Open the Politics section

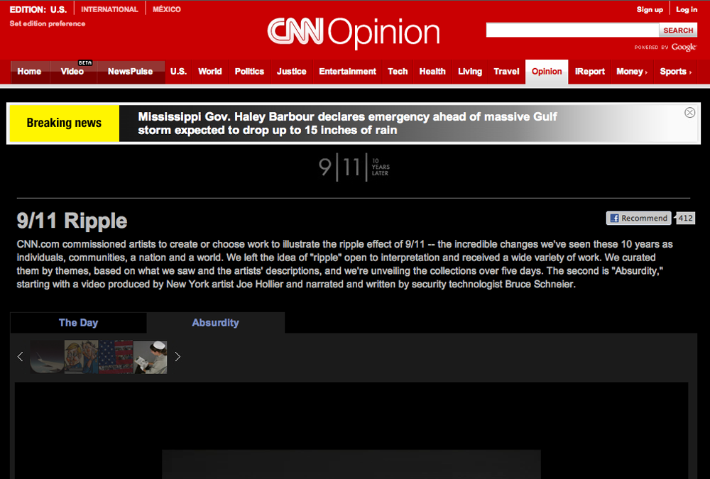pos(249,72)
